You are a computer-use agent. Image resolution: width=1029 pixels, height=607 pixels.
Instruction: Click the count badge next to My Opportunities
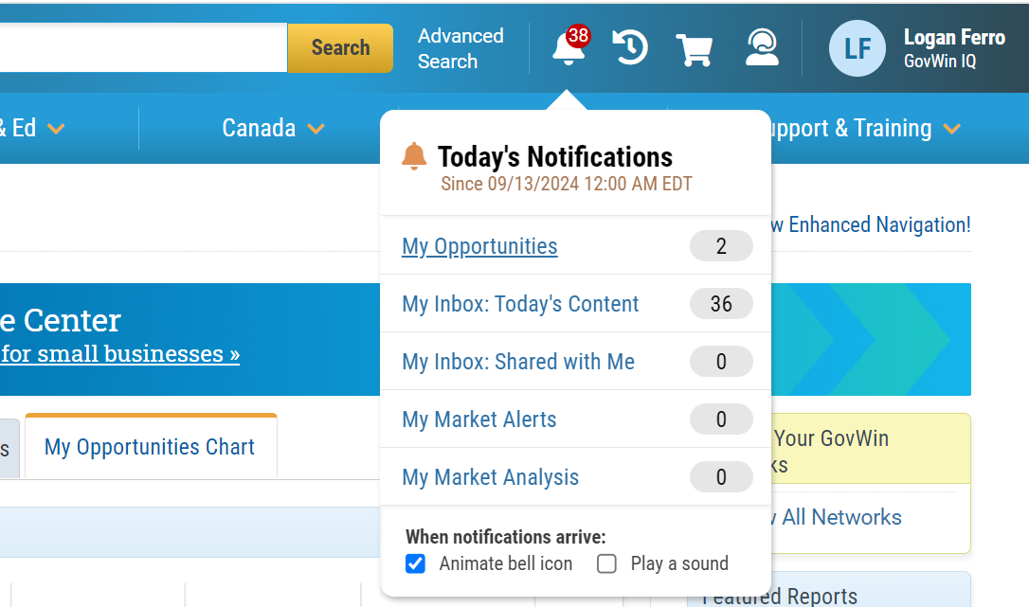coord(721,245)
